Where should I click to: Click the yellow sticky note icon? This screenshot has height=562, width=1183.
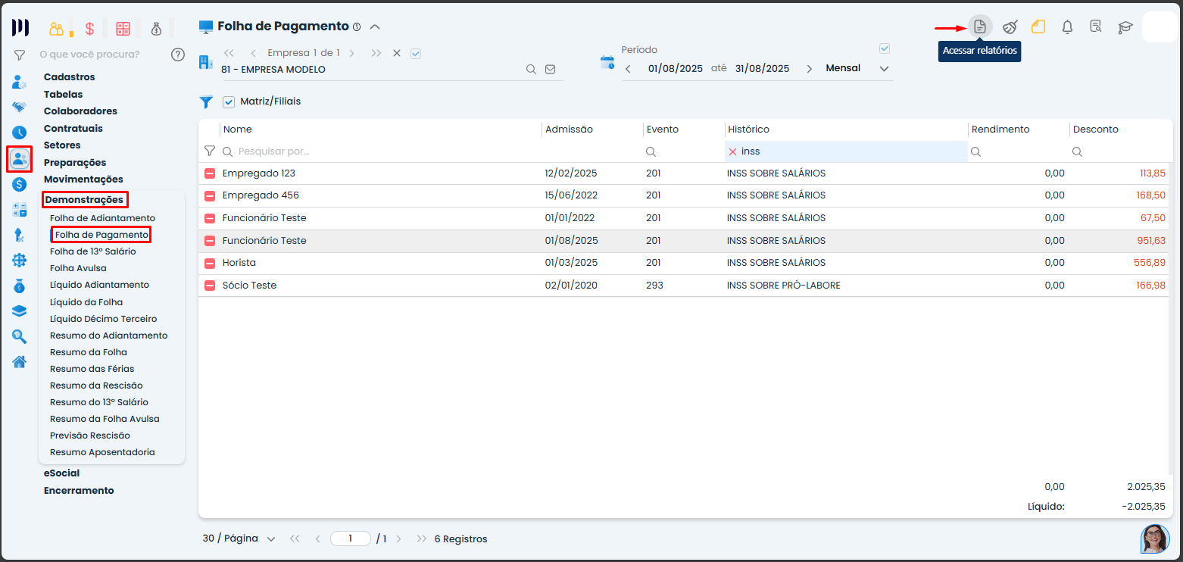tap(1038, 27)
